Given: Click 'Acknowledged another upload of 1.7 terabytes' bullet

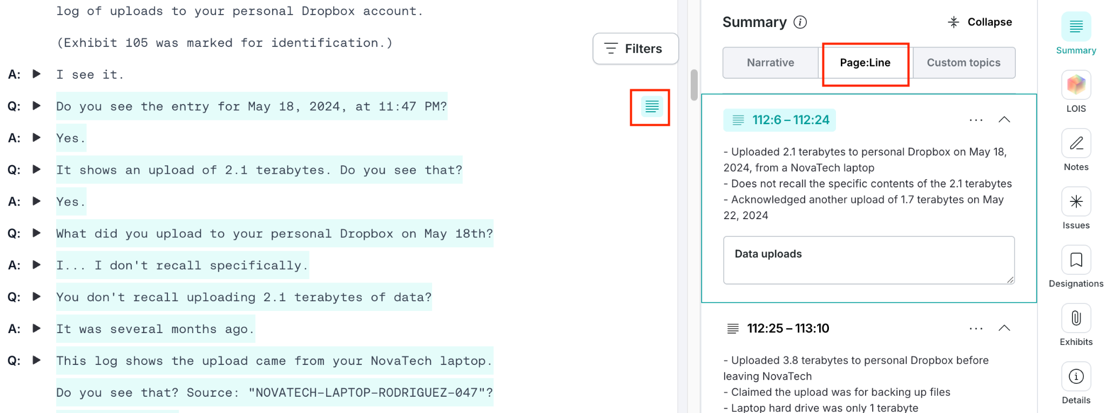Looking at the screenshot, I should point(864,207).
